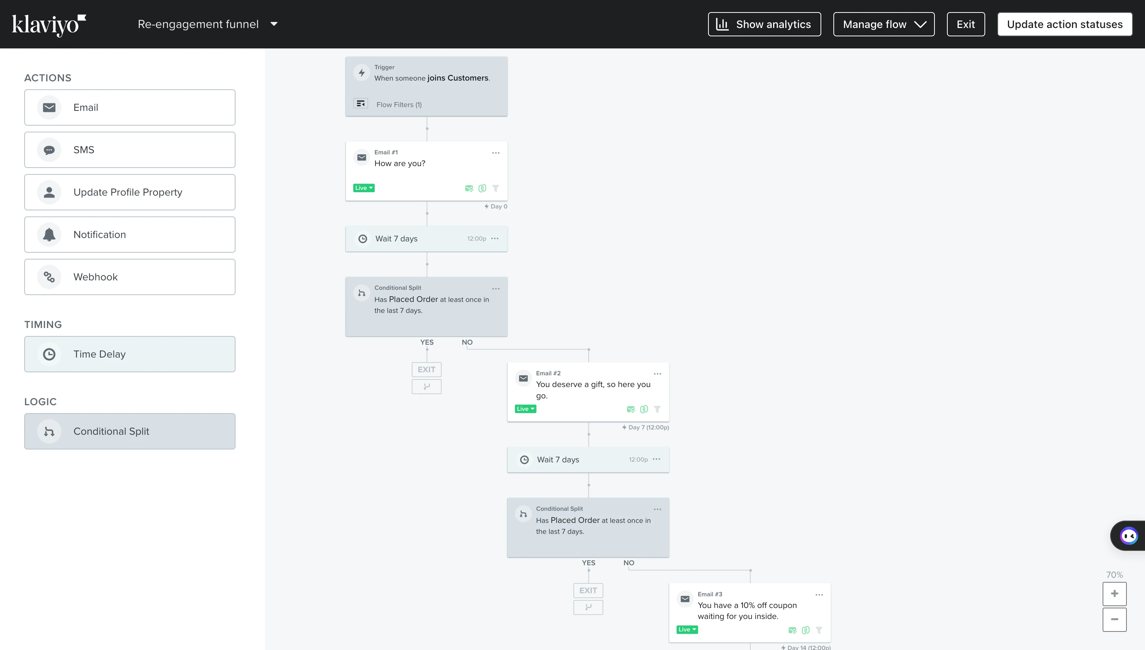Screen dimensions: 1145x650
Task: Open three-dot menu of first Wait 7 days
Action: tap(495, 239)
